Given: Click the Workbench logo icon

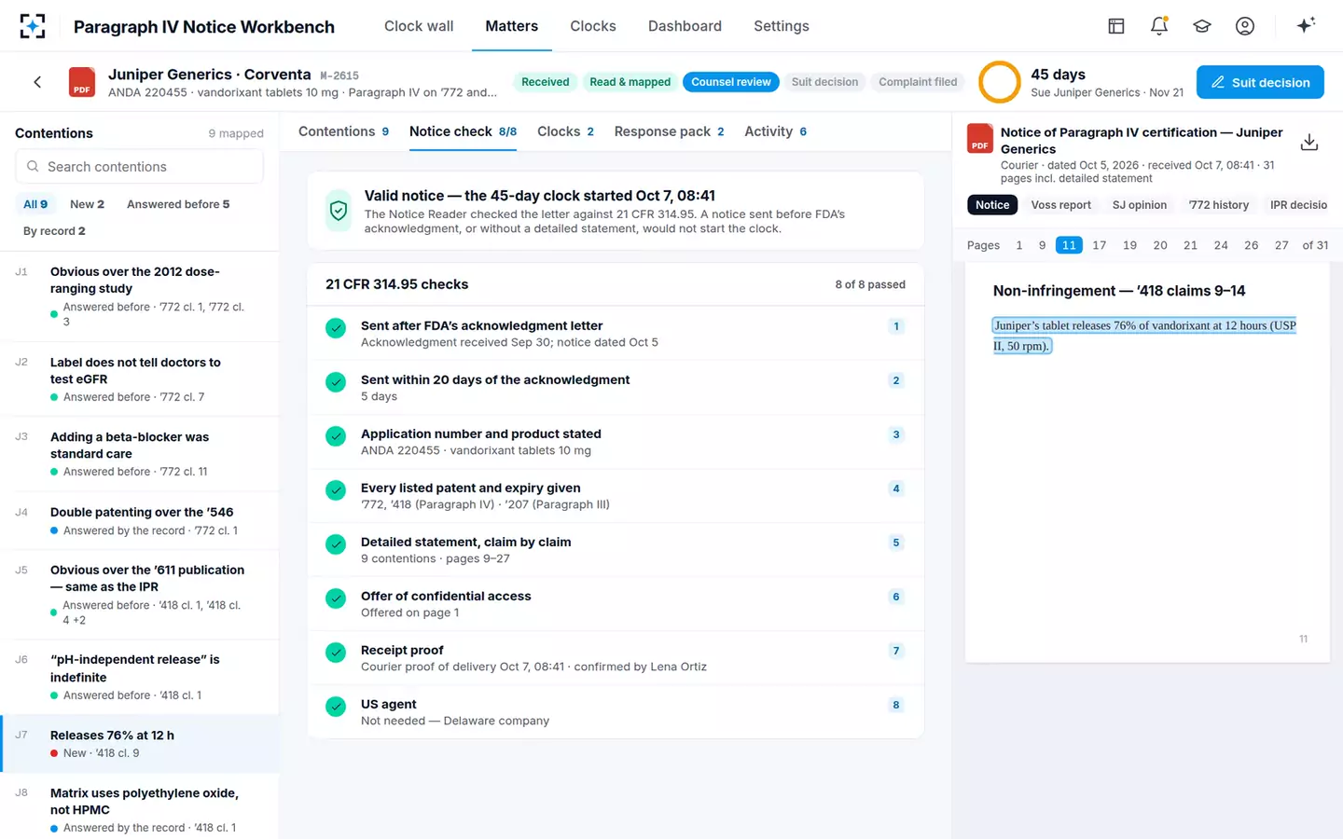Looking at the screenshot, I should click(x=33, y=26).
